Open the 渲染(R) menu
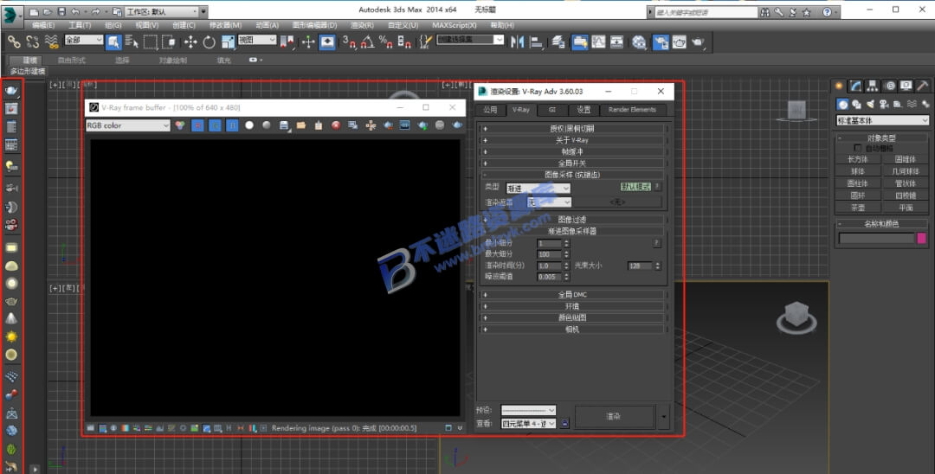The height and width of the screenshot is (474, 935). click(362, 25)
